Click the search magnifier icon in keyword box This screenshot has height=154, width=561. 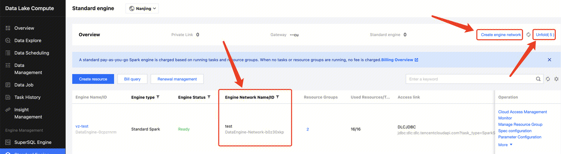[x=538, y=79]
